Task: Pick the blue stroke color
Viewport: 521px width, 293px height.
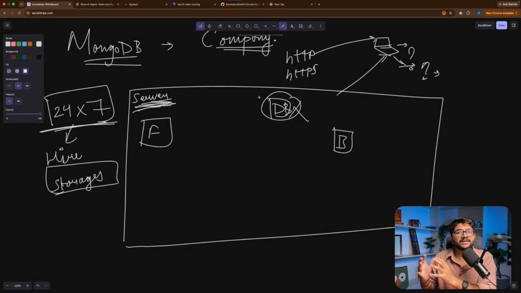Action: click(x=25, y=44)
